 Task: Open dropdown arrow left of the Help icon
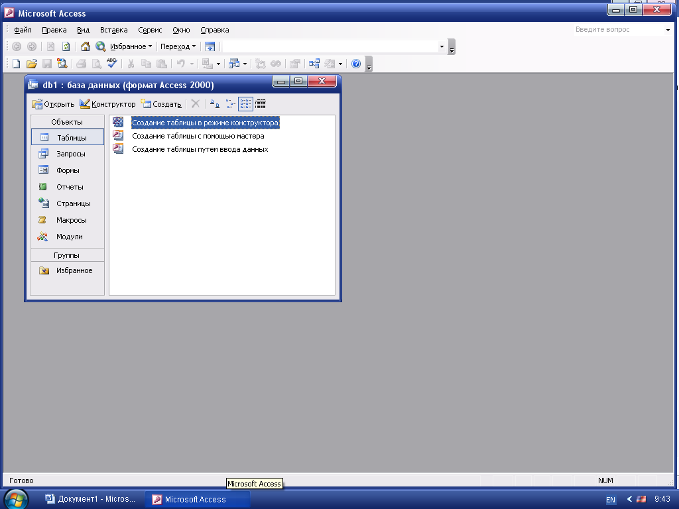click(x=340, y=64)
